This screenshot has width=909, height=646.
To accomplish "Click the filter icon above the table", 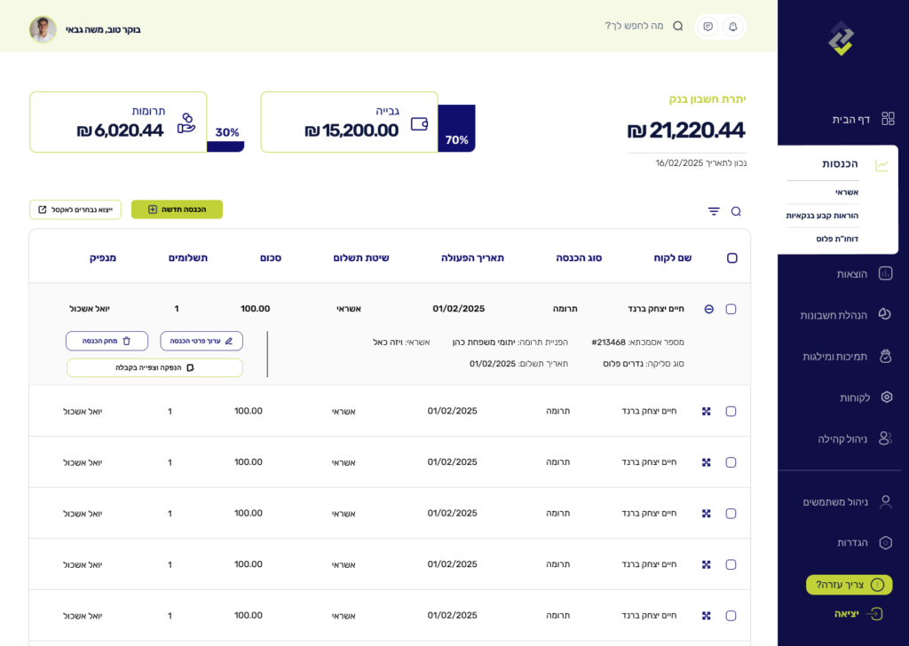I will 714,211.
